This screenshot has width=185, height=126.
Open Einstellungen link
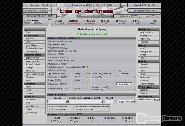coord(35,106)
